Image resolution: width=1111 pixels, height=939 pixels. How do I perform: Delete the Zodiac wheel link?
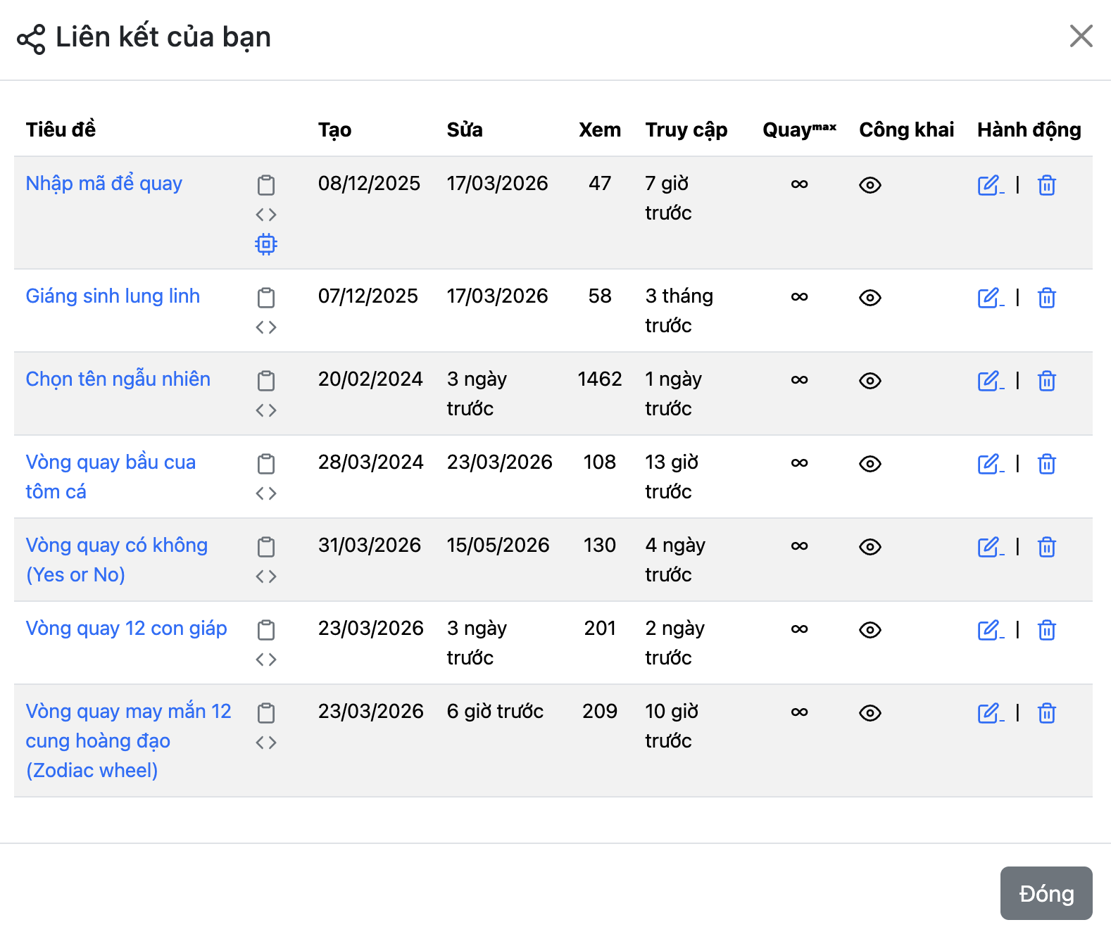(1047, 713)
